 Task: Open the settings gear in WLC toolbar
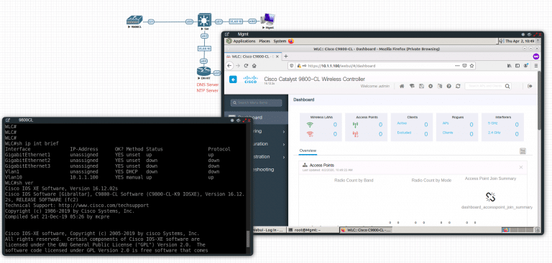point(431,86)
